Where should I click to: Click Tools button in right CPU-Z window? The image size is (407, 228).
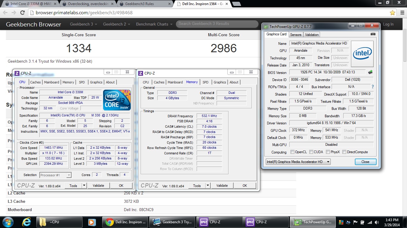197,186
